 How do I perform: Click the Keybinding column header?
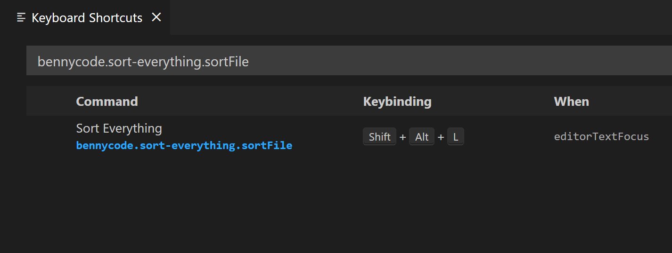397,102
